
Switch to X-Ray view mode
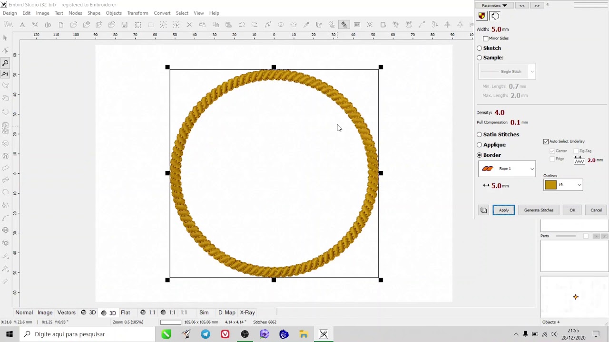click(247, 313)
